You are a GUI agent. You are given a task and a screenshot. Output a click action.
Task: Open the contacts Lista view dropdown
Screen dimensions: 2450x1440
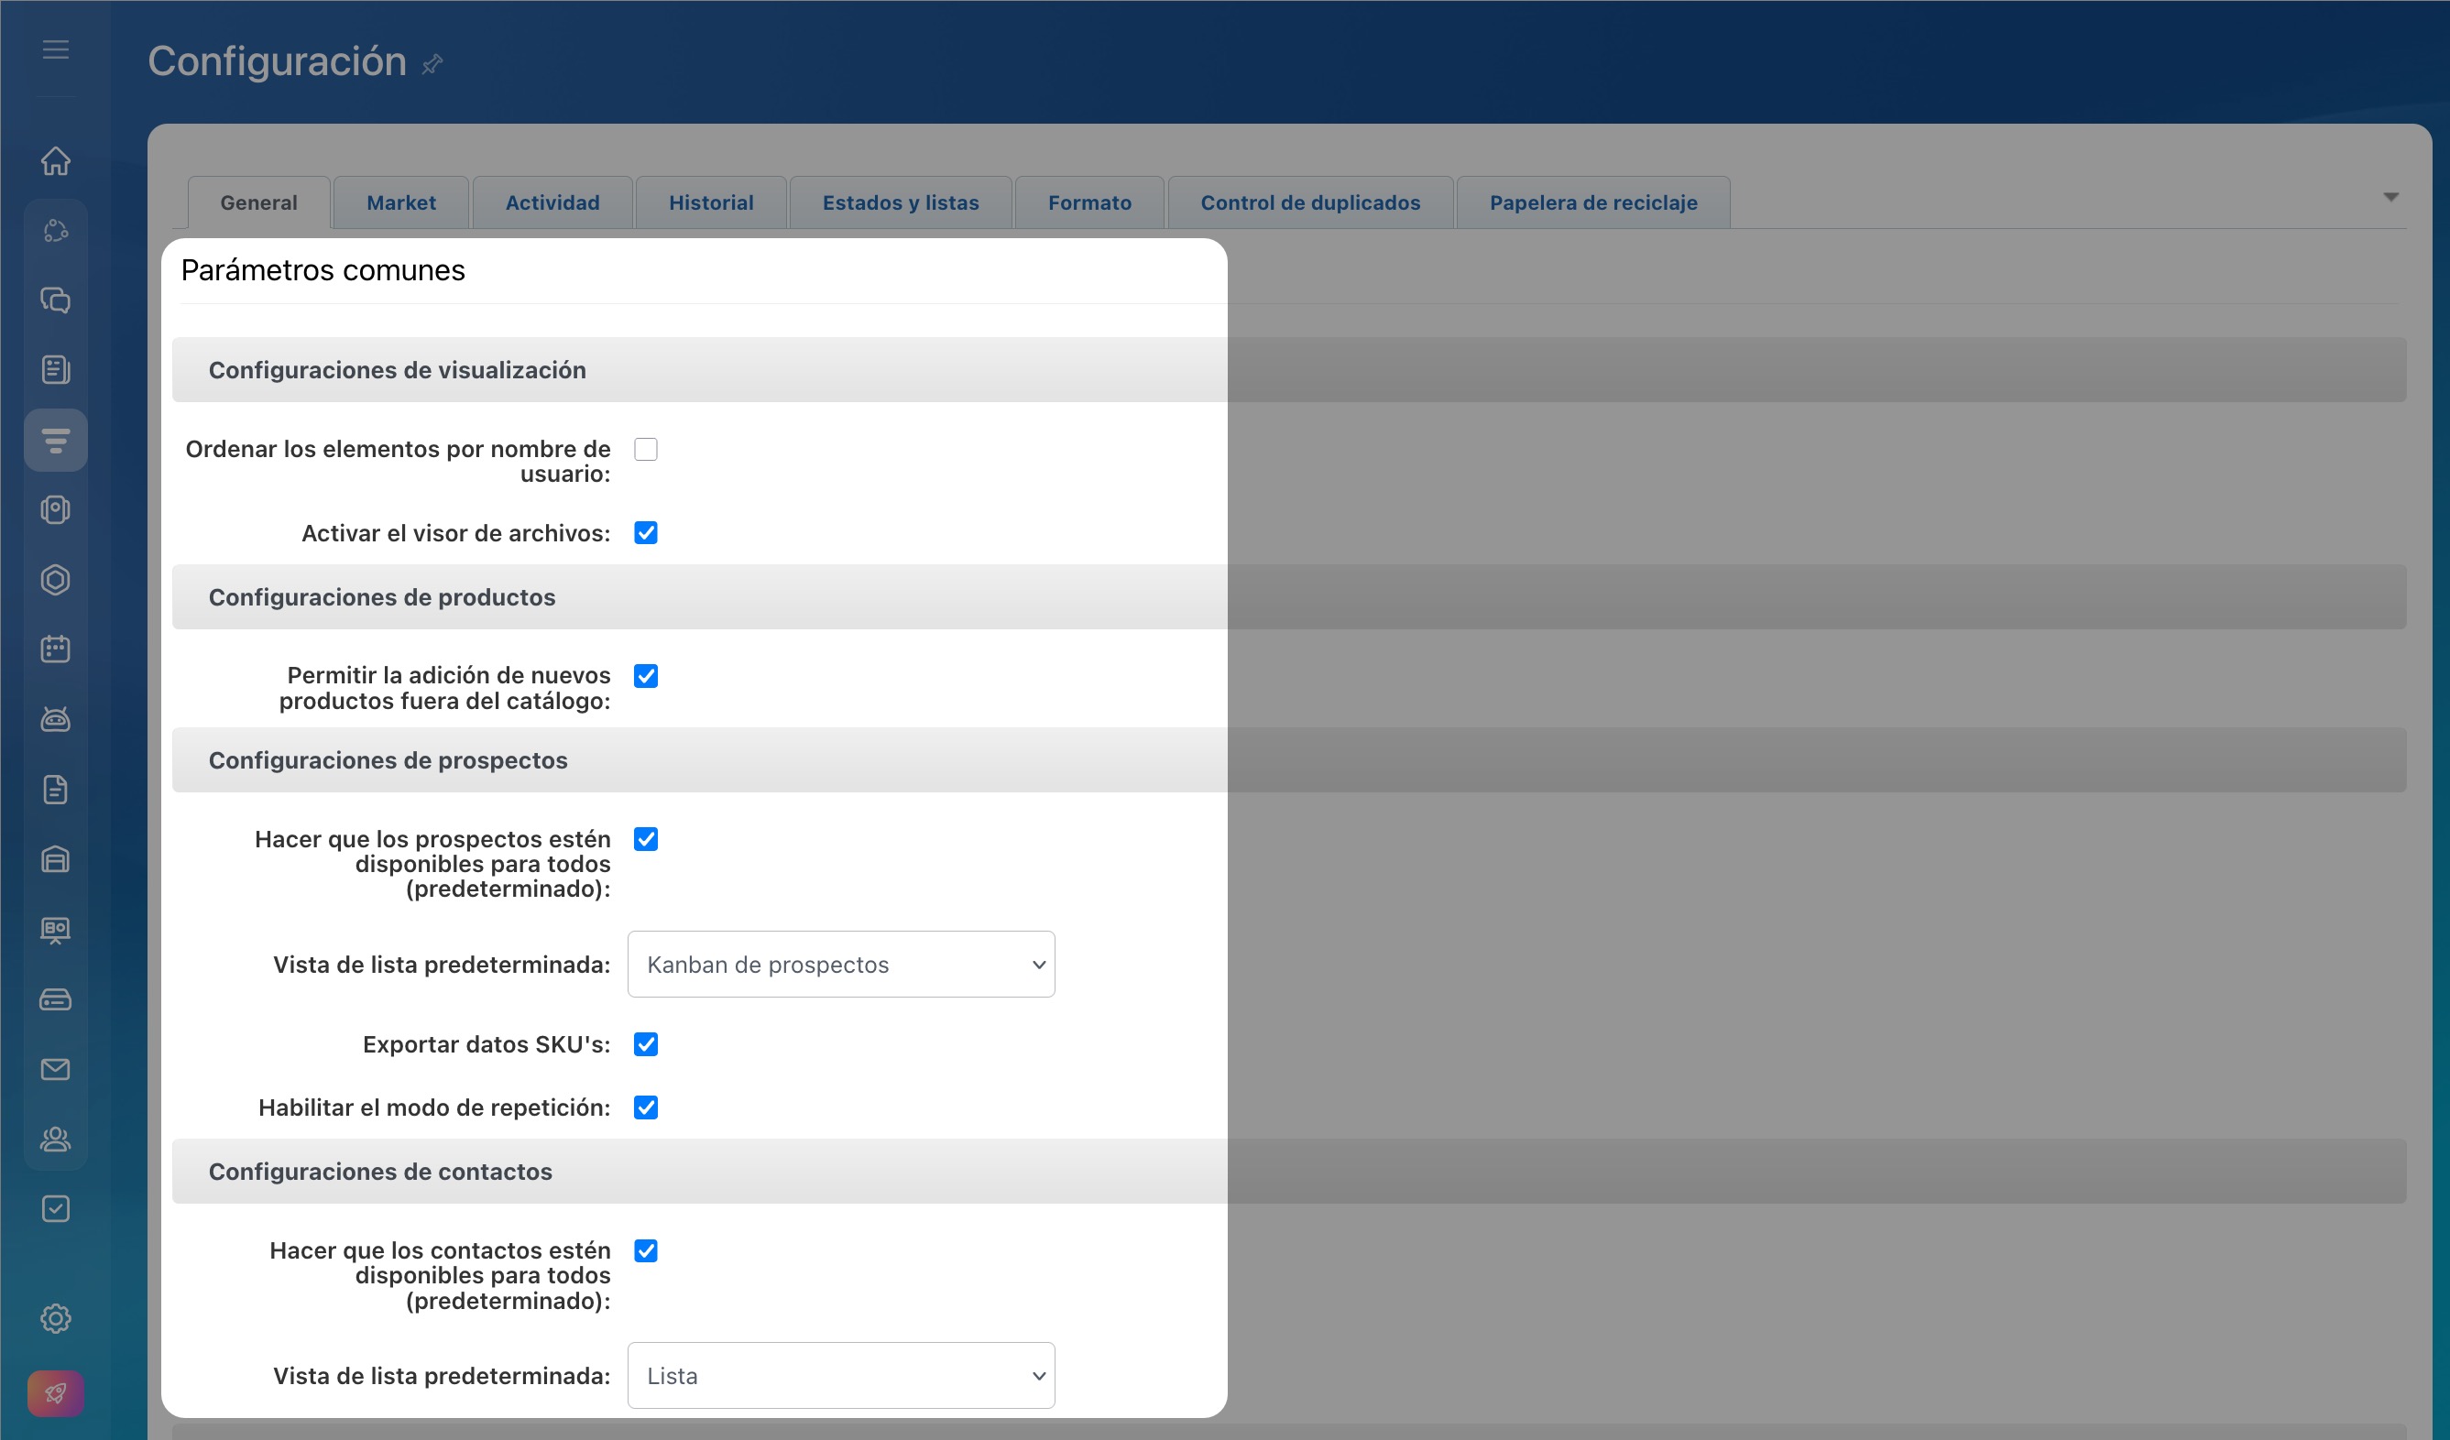(x=841, y=1376)
